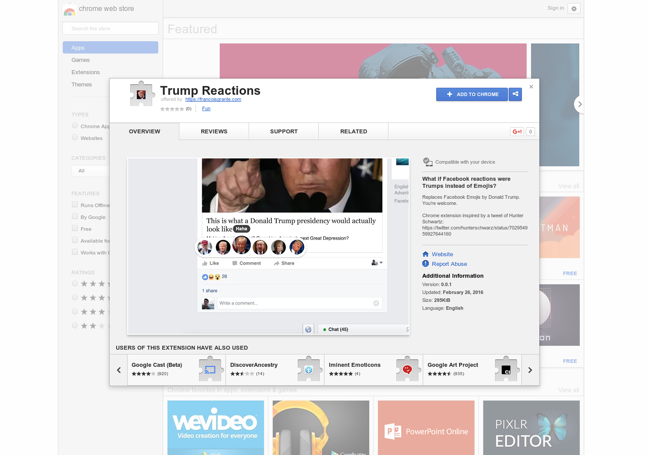Click the share icon button beside Add to Chrome

coord(515,94)
